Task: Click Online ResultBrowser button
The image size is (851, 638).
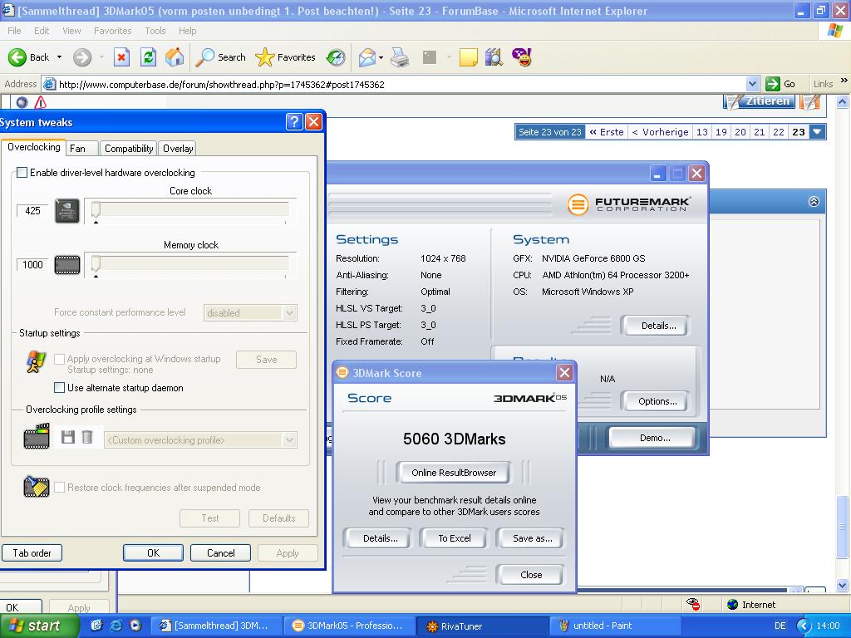Action: pos(454,473)
